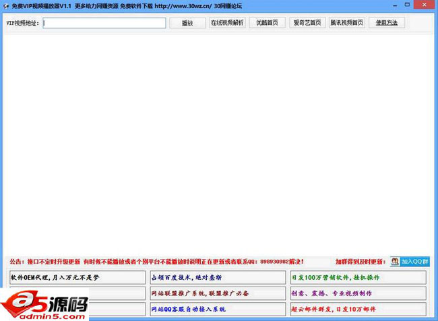Close the VIP player window
438x321 pixels.
pyautogui.click(x=425, y=5)
